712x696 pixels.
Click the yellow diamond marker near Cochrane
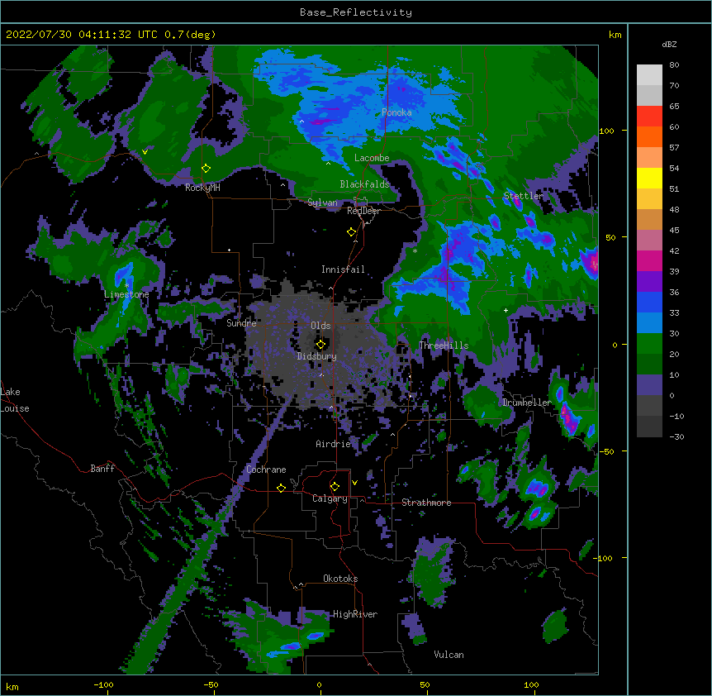point(281,488)
